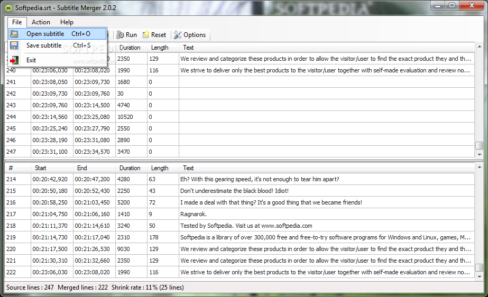Click the Open subtitle menu icon
This screenshot has height=297, width=488.
pos(14,34)
